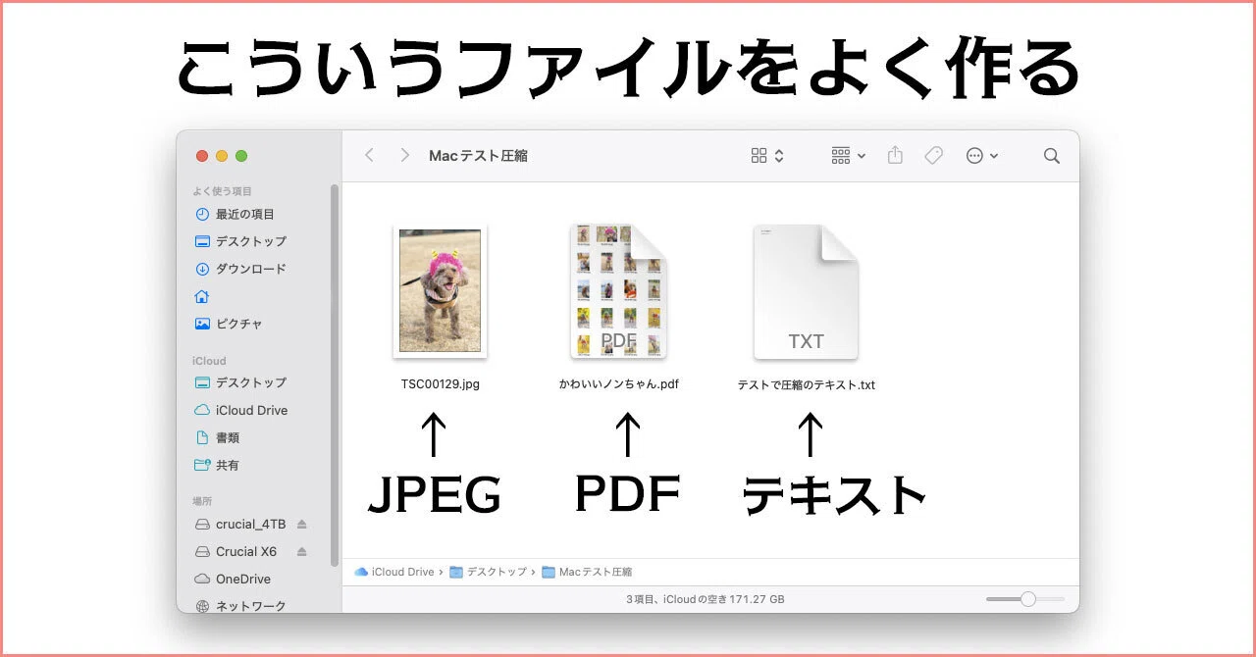Click the よく使う項目 section header

222,191
